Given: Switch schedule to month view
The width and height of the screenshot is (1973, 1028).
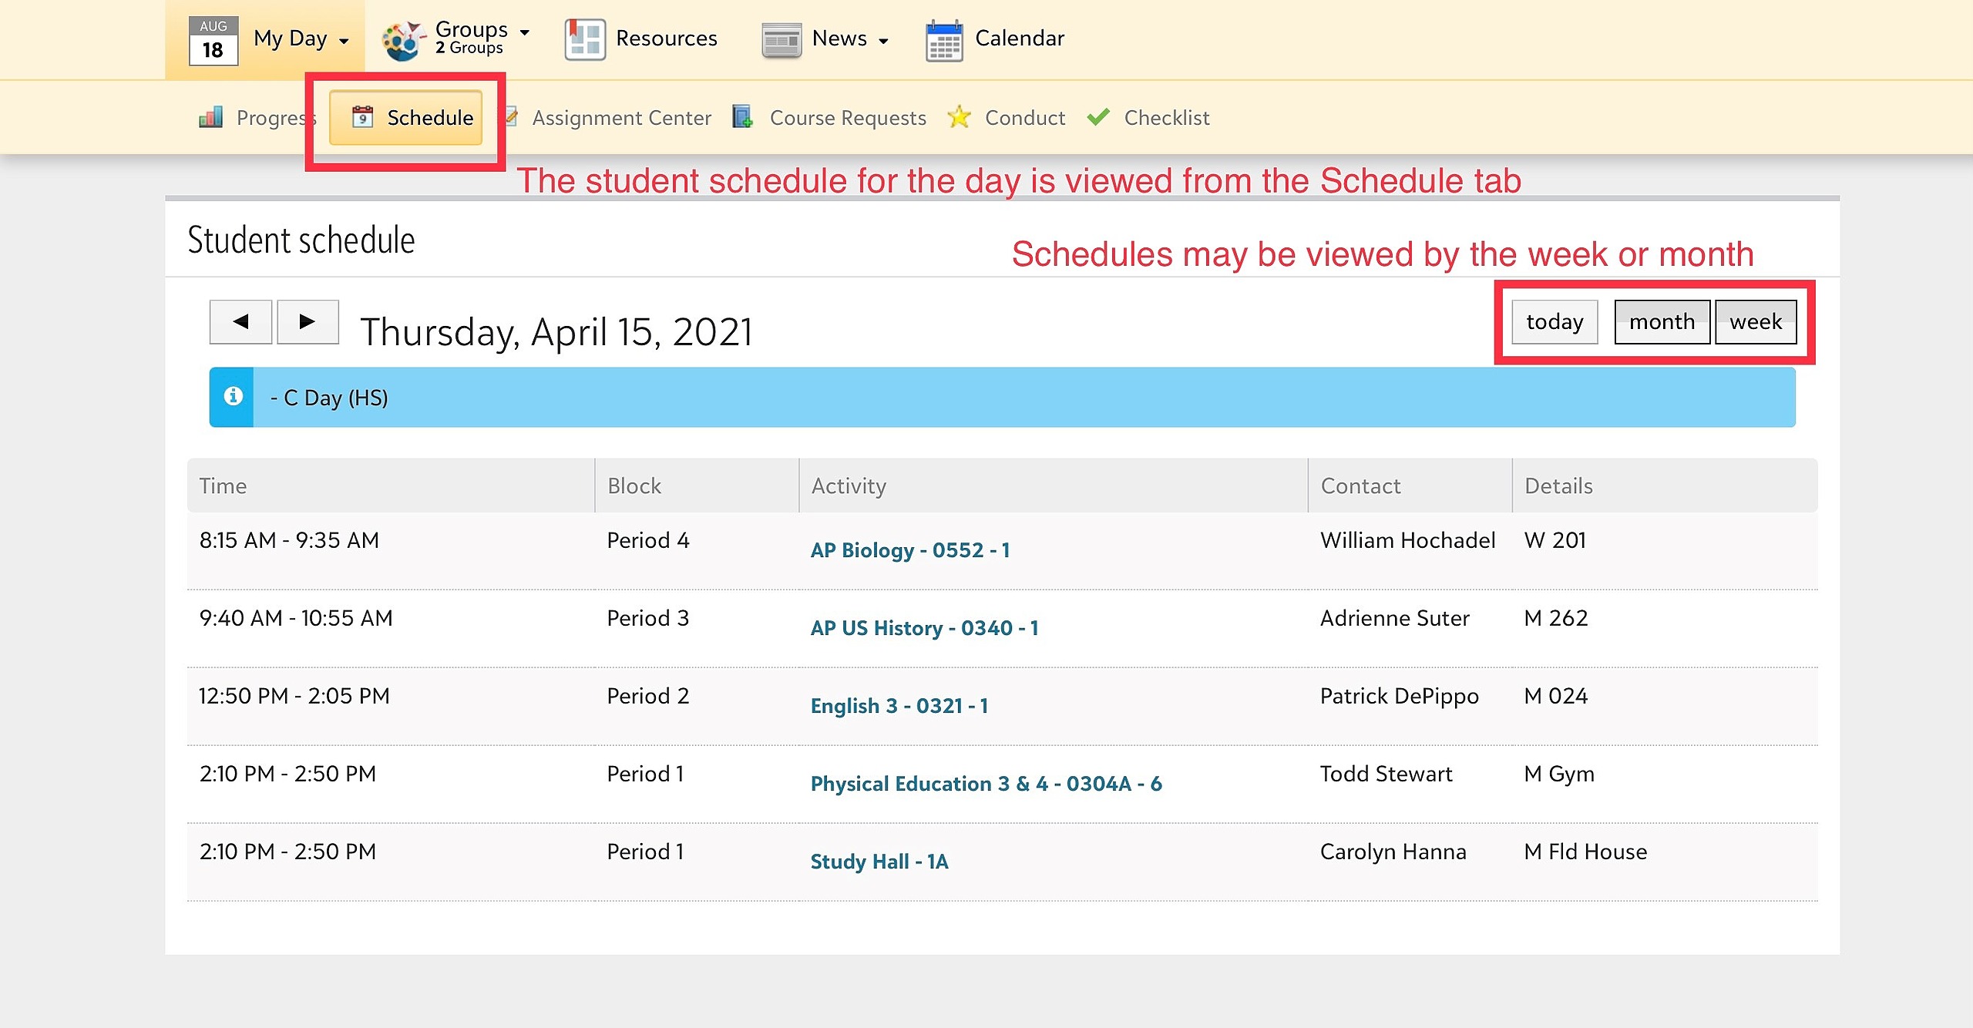Looking at the screenshot, I should (x=1662, y=321).
